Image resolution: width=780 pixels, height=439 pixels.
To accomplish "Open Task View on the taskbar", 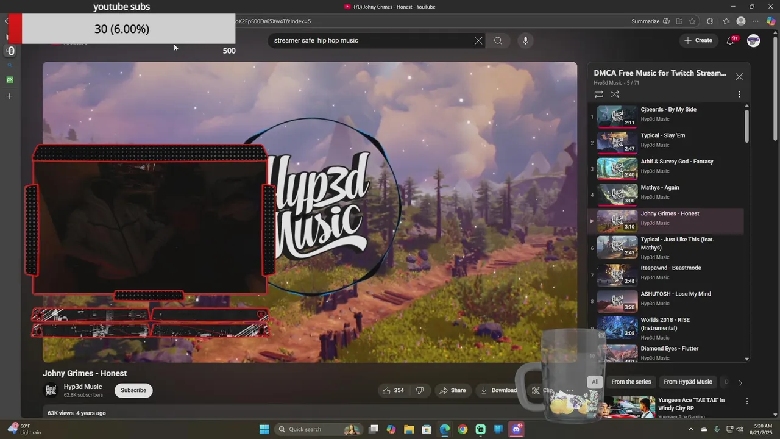I will pyautogui.click(x=374, y=429).
